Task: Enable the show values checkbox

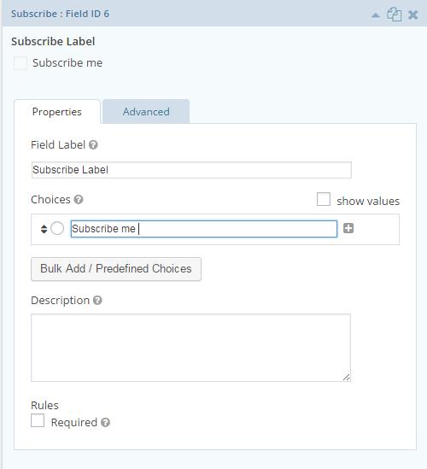Action: 324,199
